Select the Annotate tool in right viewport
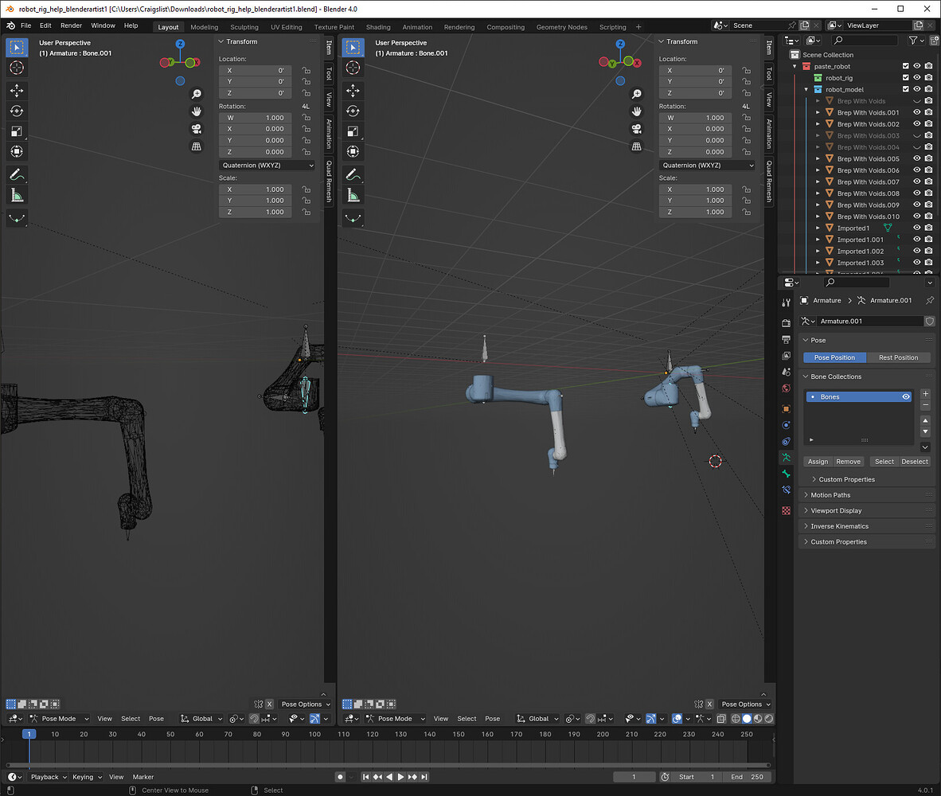The image size is (941, 796). (x=353, y=175)
